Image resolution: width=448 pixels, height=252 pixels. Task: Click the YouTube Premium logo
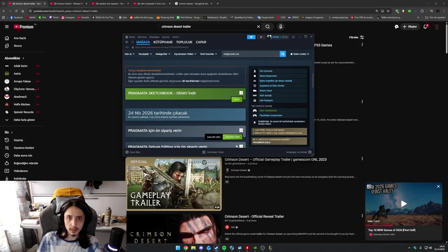[x=24, y=27]
